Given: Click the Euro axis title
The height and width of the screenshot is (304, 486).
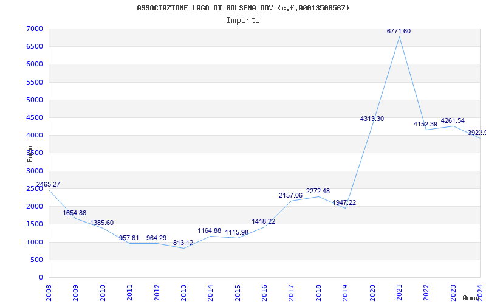Looking at the screenshot, I should pos(30,154).
